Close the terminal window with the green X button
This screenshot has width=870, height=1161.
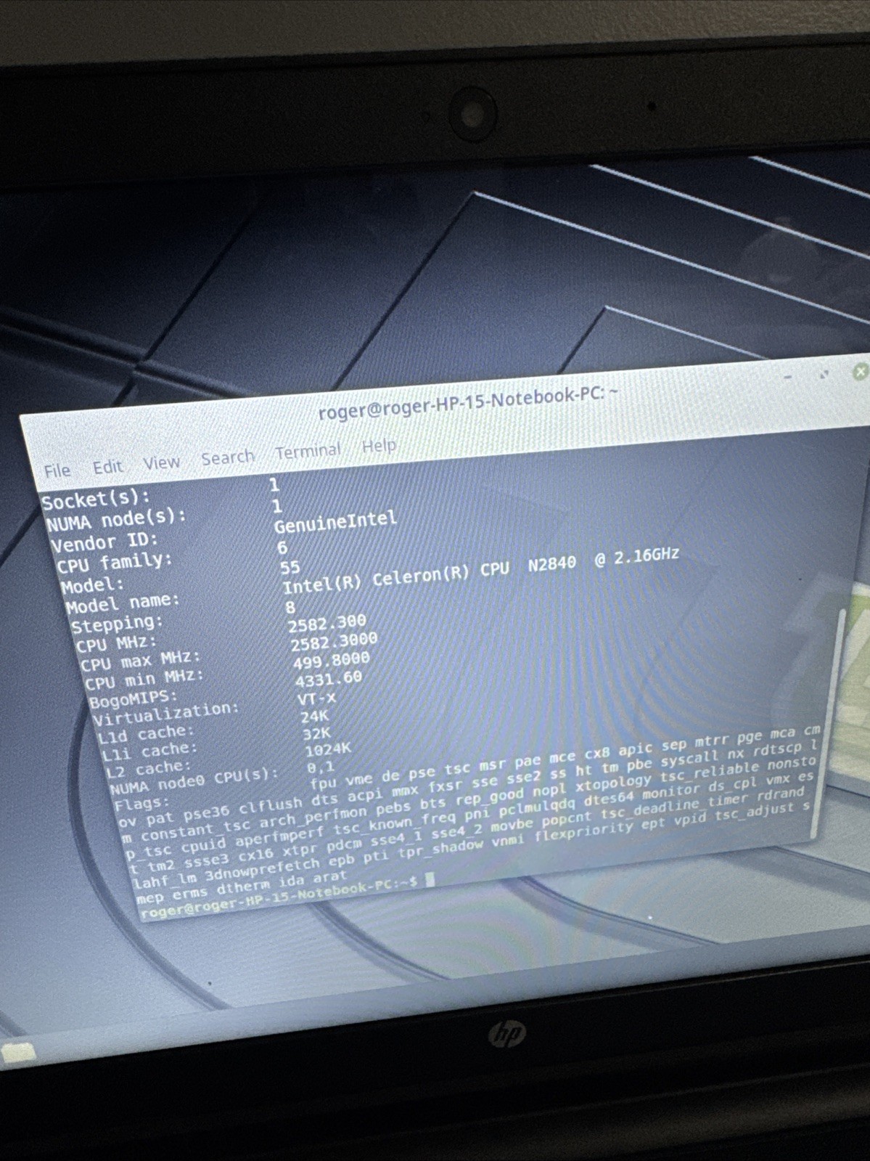(x=861, y=372)
